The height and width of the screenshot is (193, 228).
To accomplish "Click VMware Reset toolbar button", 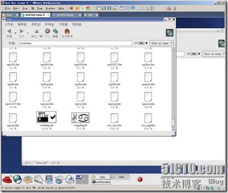I will click(88, 8).
